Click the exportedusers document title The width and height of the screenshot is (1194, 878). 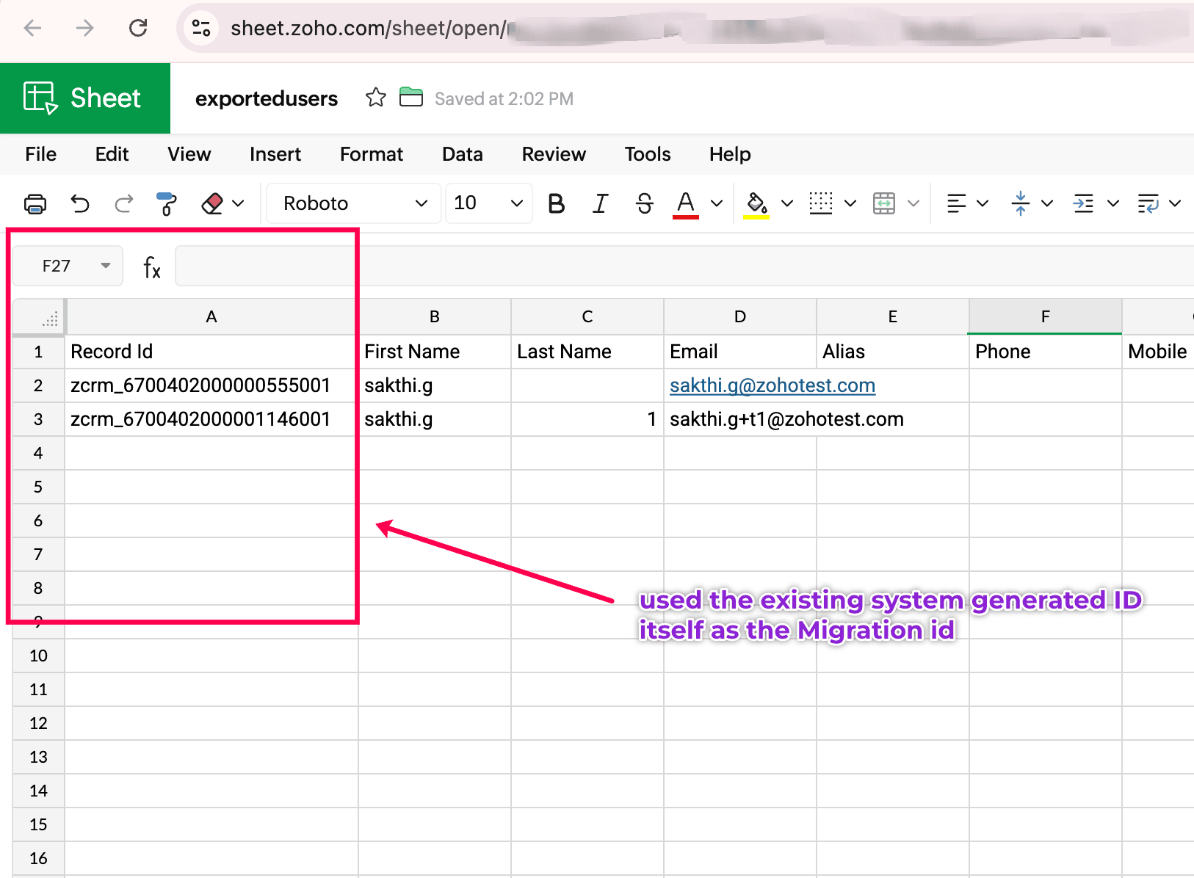(x=267, y=98)
